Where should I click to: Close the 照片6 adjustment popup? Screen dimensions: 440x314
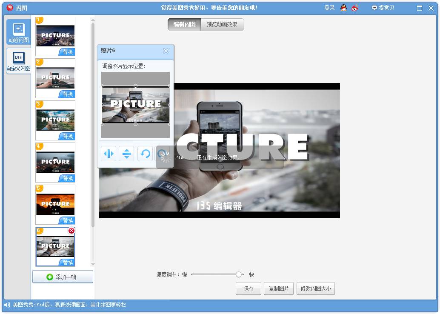coord(166,51)
